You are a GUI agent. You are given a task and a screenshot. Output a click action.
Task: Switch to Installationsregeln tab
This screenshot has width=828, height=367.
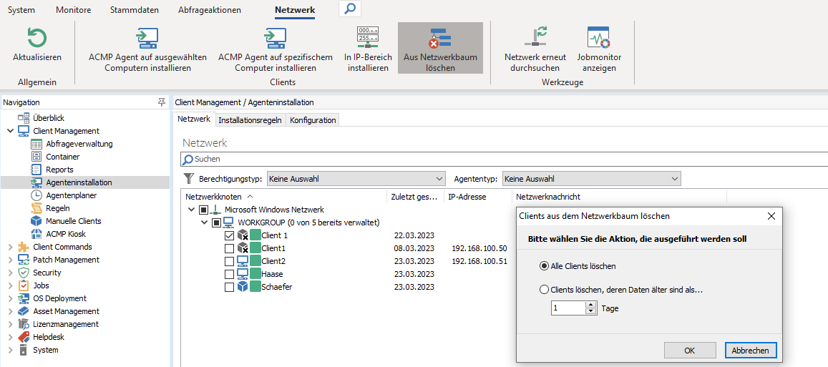[250, 120]
